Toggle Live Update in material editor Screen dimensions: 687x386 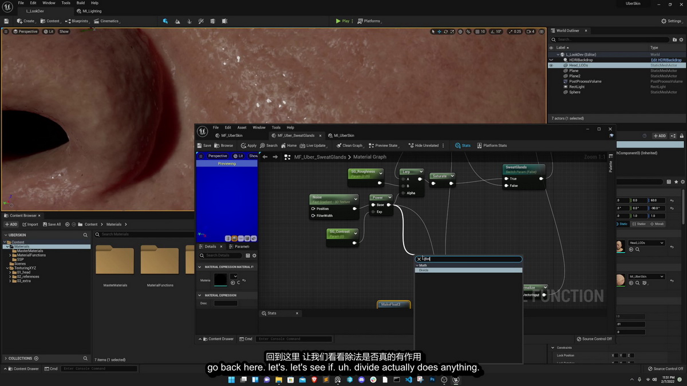pos(313,145)
